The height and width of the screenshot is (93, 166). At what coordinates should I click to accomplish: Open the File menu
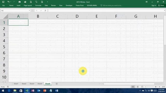[3, 5]
